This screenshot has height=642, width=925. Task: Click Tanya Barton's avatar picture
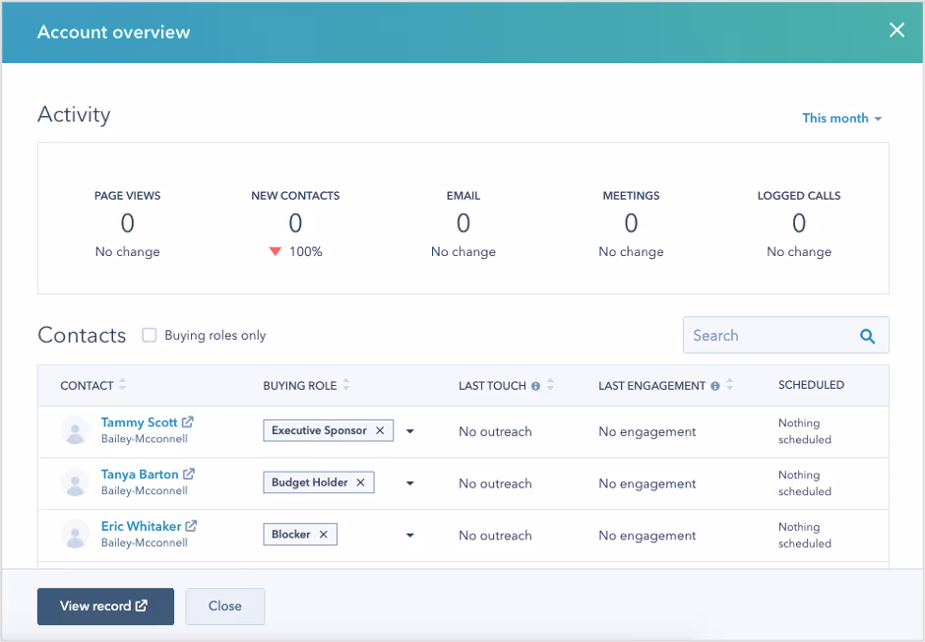[x=76, y=482]
